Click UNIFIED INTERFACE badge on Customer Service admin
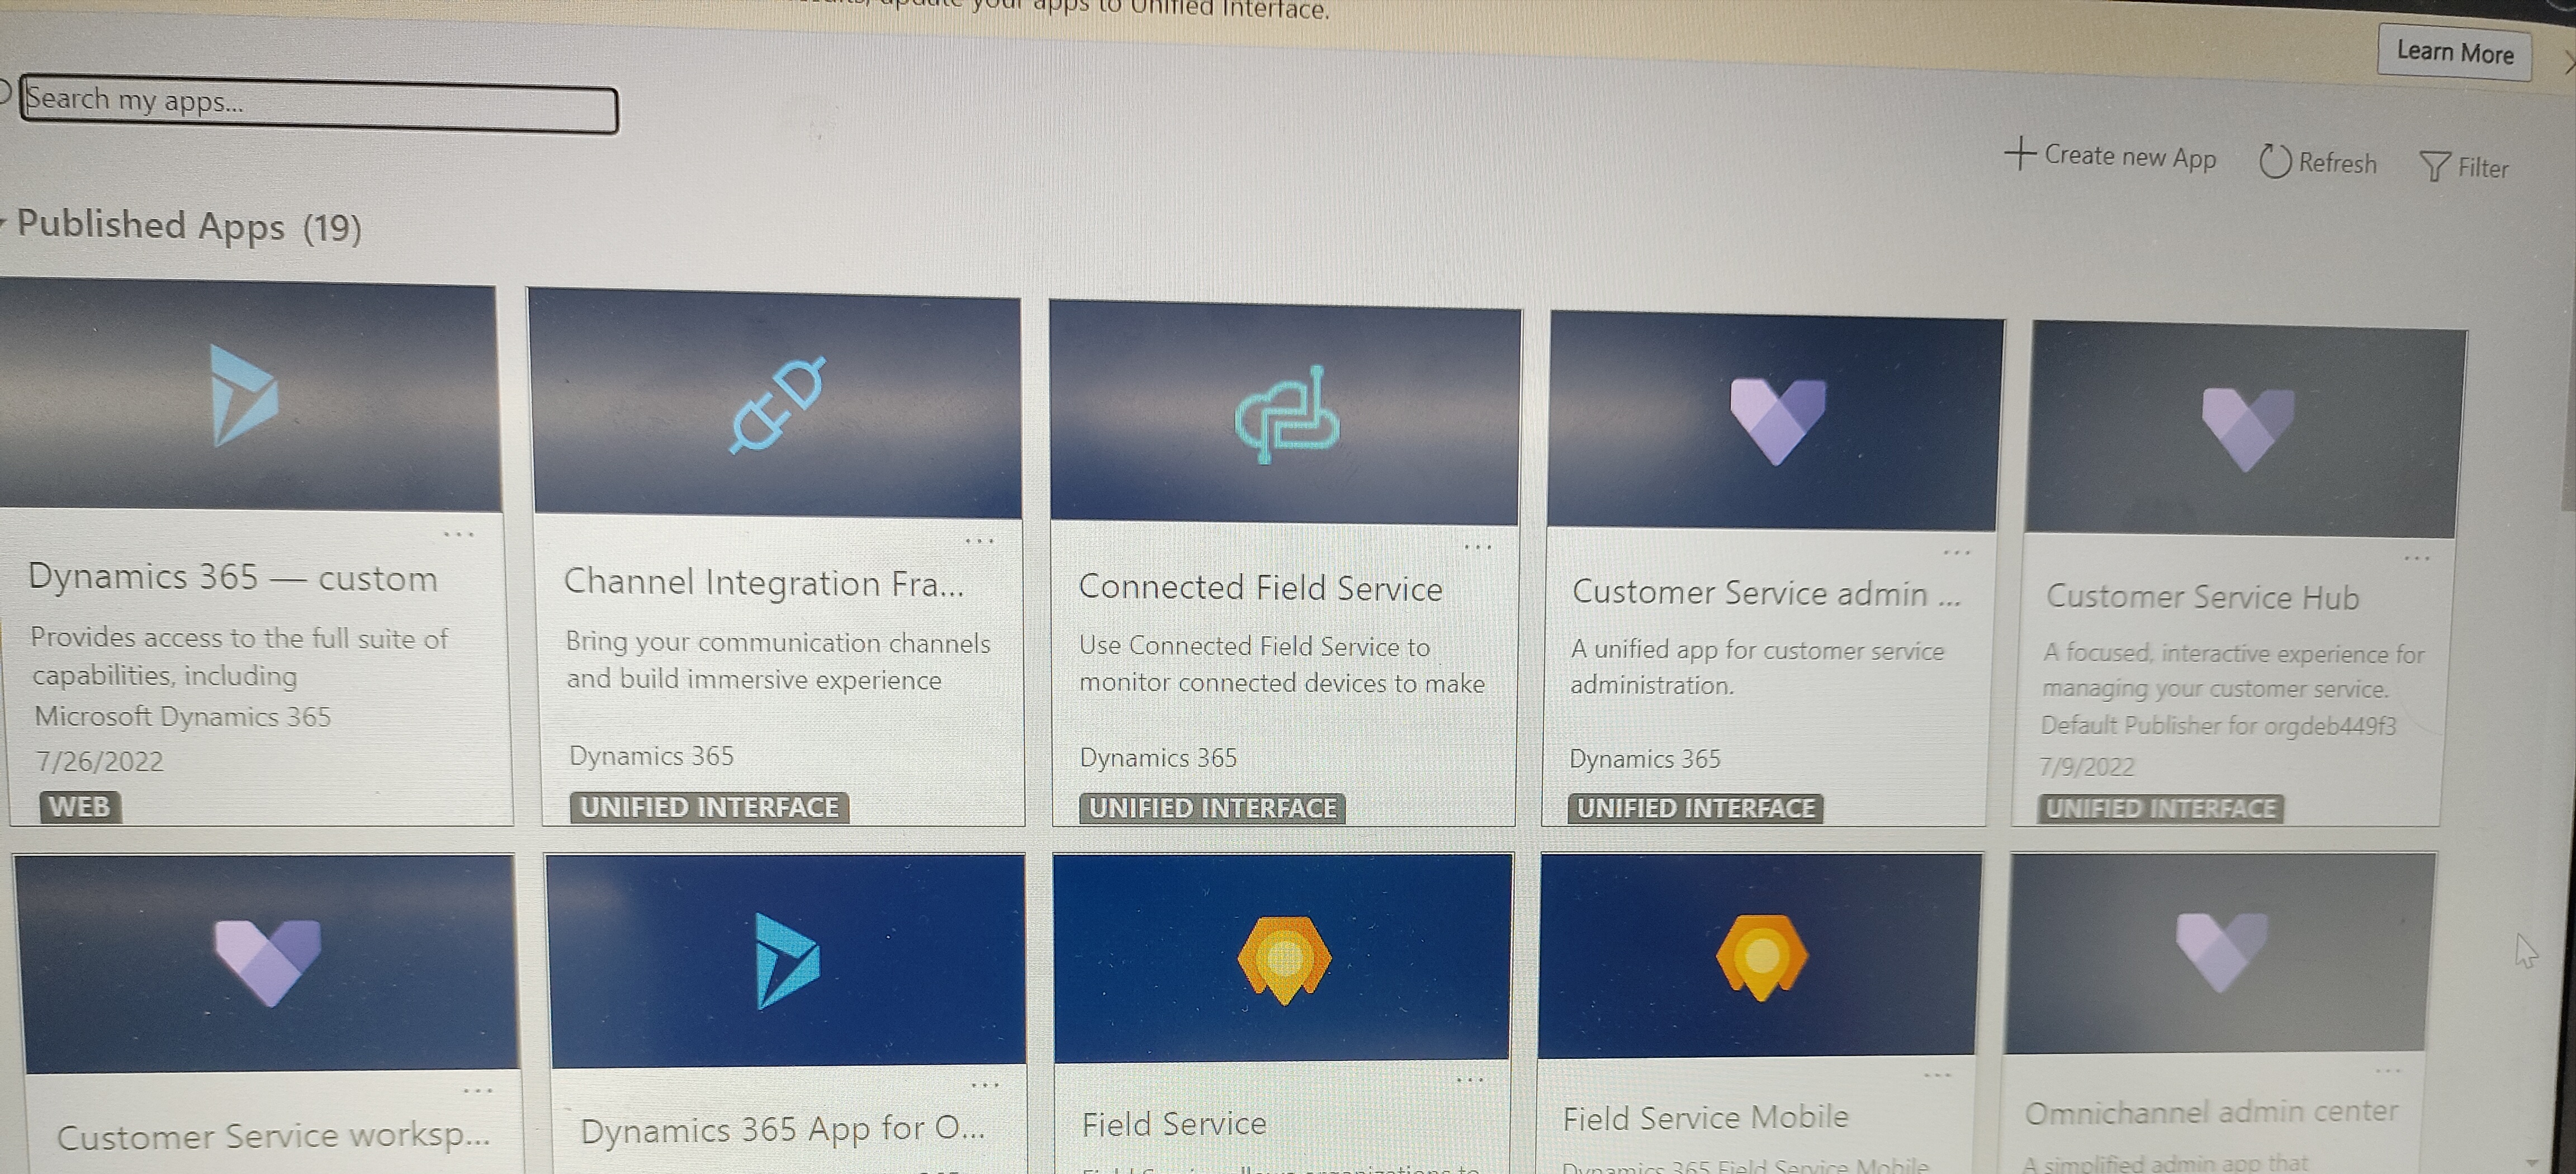This screenshot has height=1174, width=2576. pyautogui.click(x=1695, y=808)
